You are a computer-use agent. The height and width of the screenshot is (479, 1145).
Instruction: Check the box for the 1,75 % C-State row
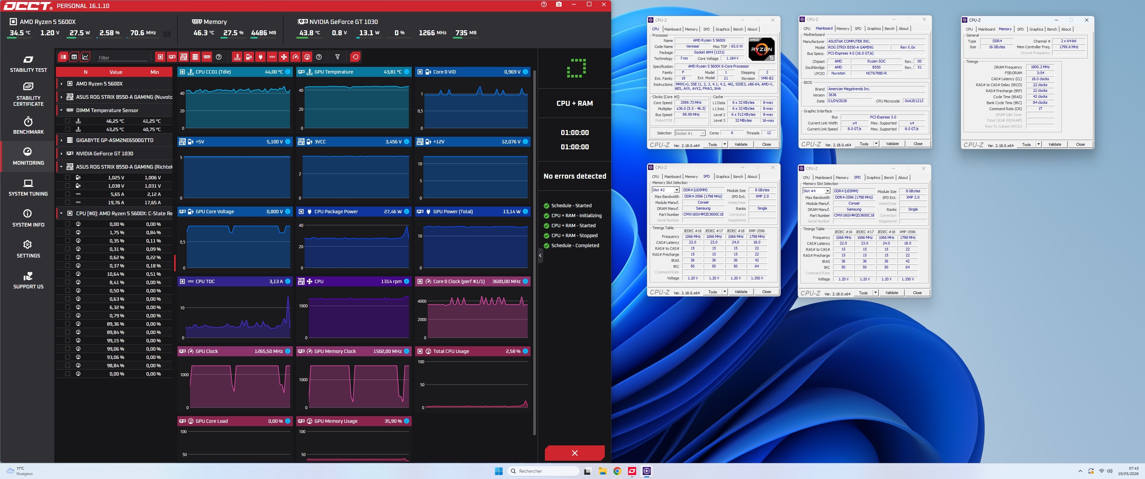click(x=68, y=233)
